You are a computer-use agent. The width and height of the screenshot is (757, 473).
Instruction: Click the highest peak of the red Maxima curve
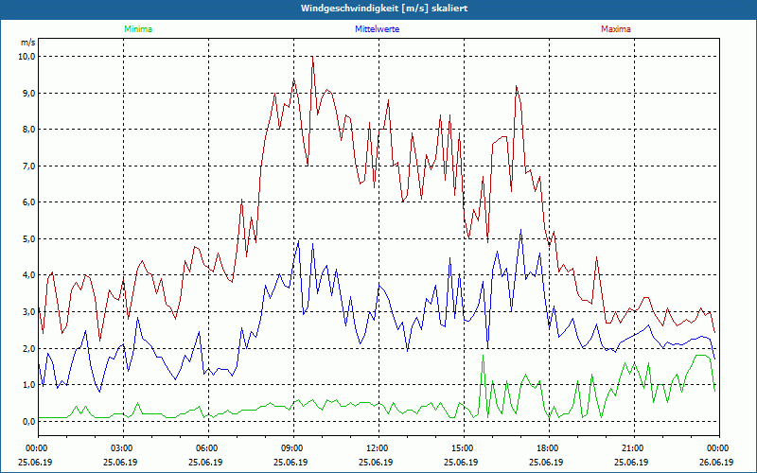pyautogui.click(x=312, y=57)
